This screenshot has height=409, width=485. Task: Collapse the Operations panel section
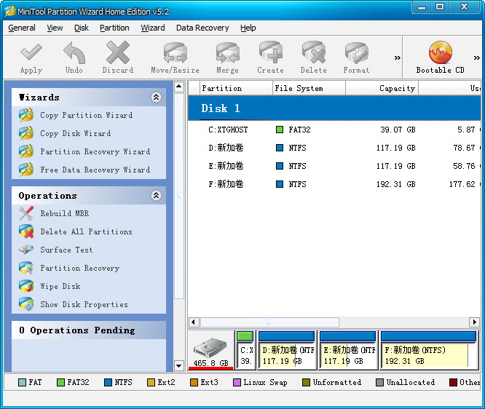click(156, 196)
